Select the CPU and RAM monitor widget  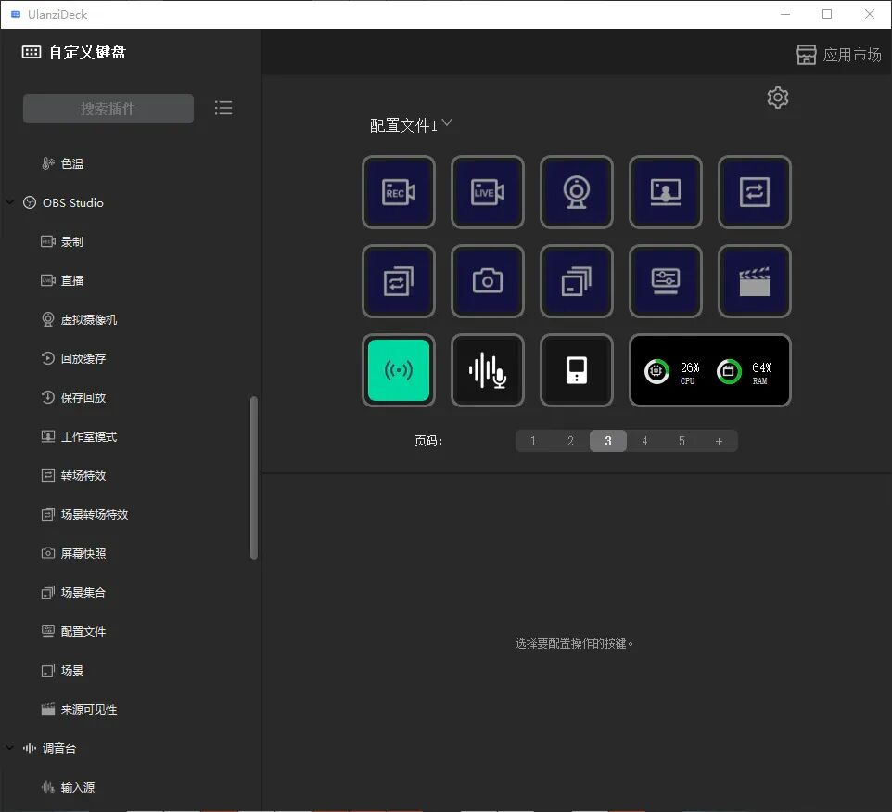710,370
